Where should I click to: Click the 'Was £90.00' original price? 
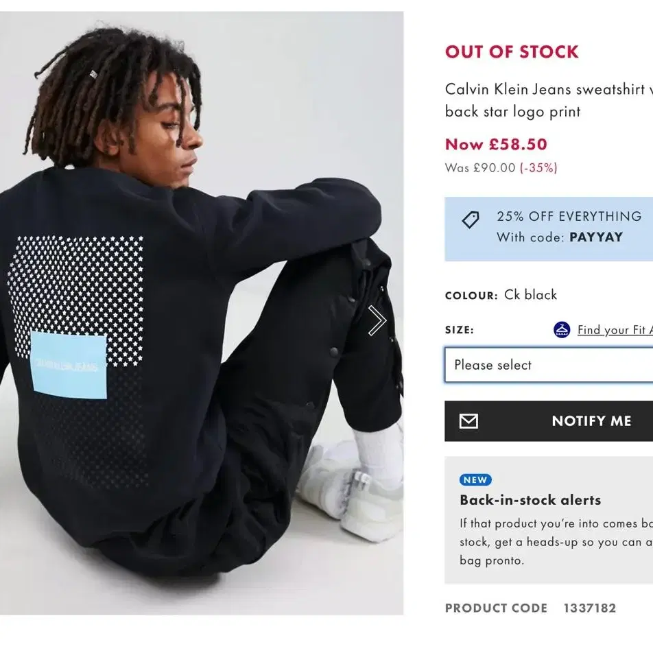(x=480, y=167)
